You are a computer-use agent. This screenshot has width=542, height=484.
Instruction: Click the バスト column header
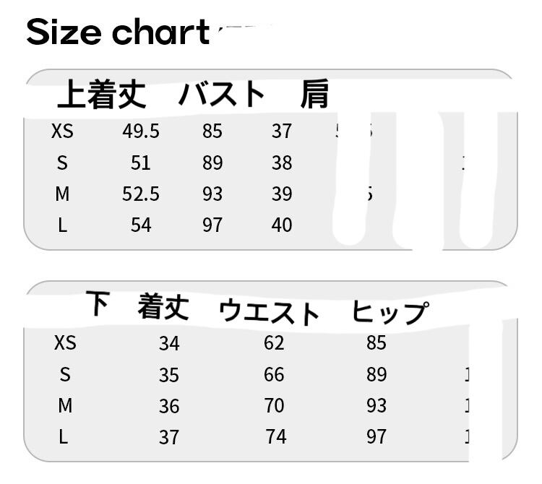[222, 95]
